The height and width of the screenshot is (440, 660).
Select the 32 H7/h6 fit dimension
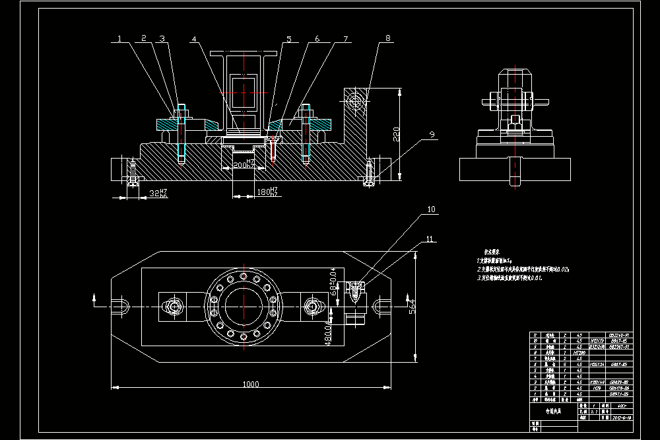158,194
